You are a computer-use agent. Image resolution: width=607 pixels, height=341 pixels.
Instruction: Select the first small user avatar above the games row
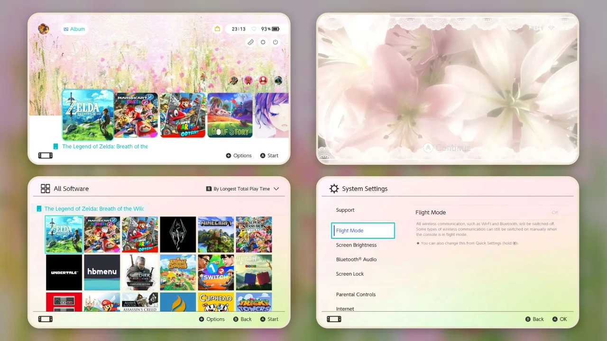234,81
